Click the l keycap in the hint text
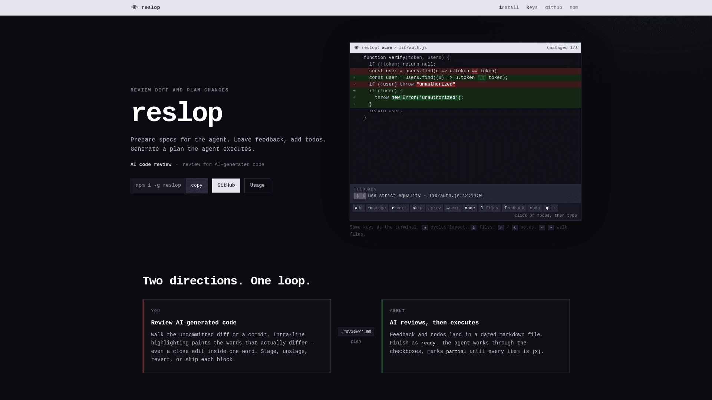 point(474,228)
